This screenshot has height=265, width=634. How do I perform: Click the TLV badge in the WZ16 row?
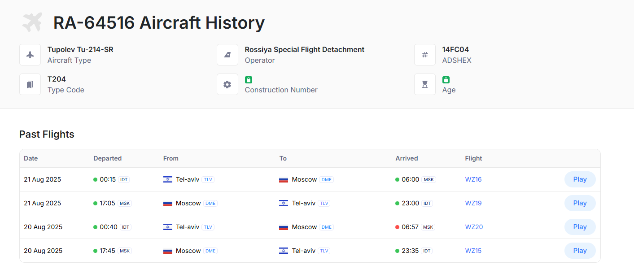pyautogui.click(x=208, y=179)
